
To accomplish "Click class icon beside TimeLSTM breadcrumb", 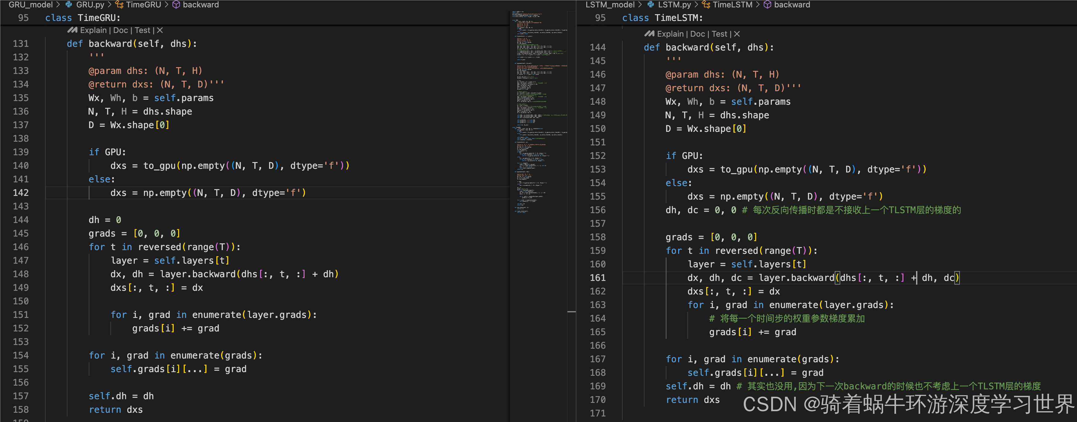I will (706, 5).
